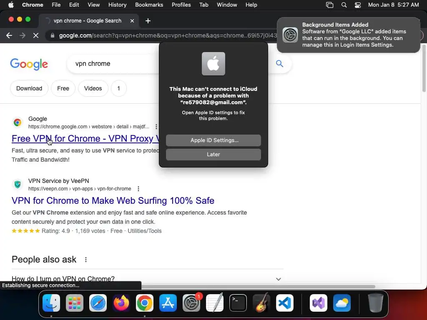The image size is (427, 320).
Task: Open the Window menu
Action: click(x=227, y=5)
